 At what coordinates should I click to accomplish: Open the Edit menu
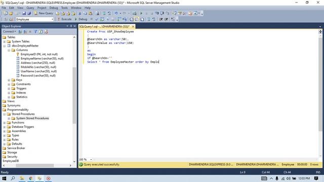(12, 8)
